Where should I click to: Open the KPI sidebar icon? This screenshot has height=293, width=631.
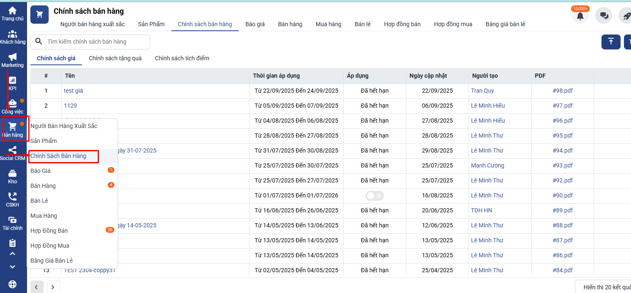(x=12, y=83)
